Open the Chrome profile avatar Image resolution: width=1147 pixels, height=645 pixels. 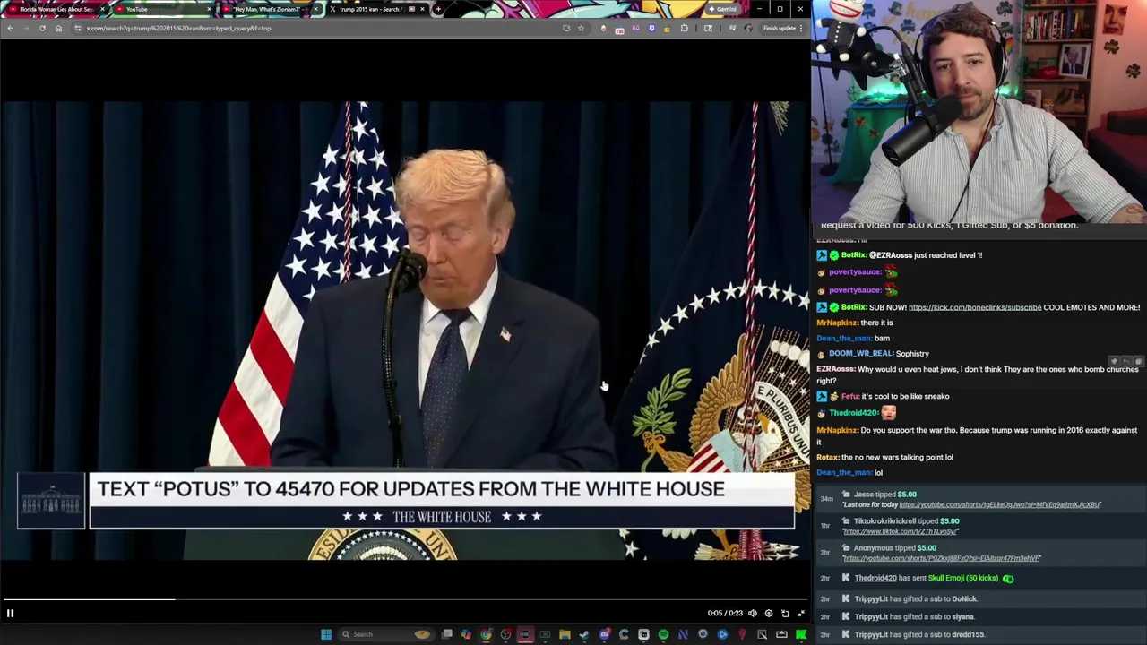click(x=748, y=28)
